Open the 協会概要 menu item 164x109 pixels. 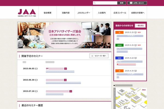(x=48, y=13)
